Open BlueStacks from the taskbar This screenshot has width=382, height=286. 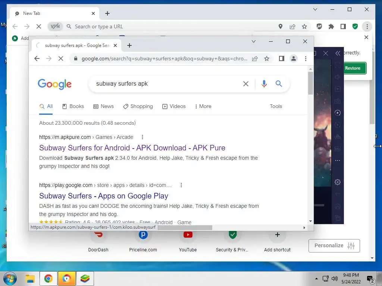[85, 279]
